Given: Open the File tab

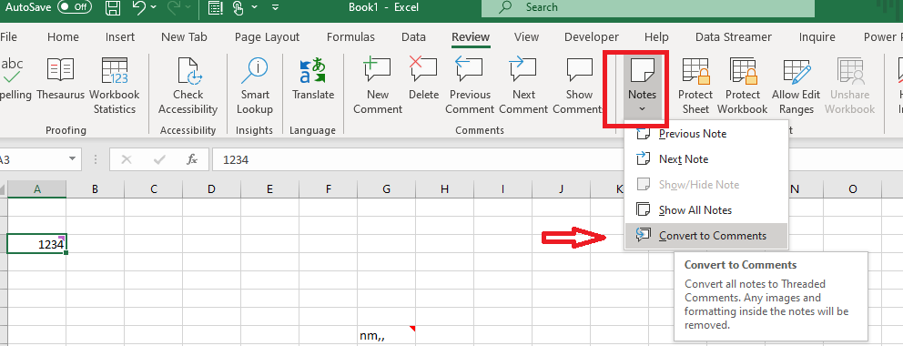Looking at the screenshot, I should pos(8,36).
